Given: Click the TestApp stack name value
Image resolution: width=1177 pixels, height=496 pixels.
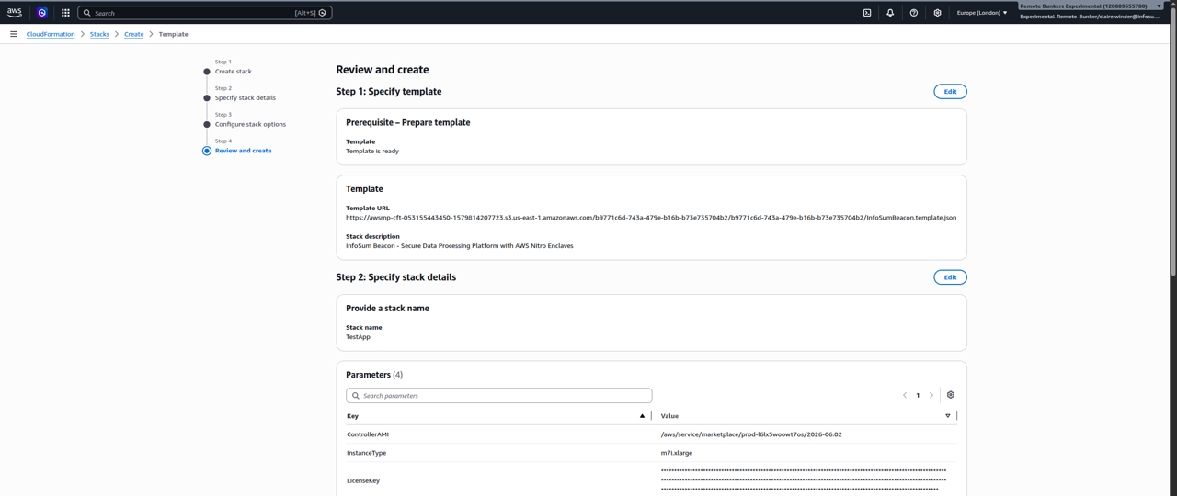Looking at the screenshot, I should click(x=358, y=337).
